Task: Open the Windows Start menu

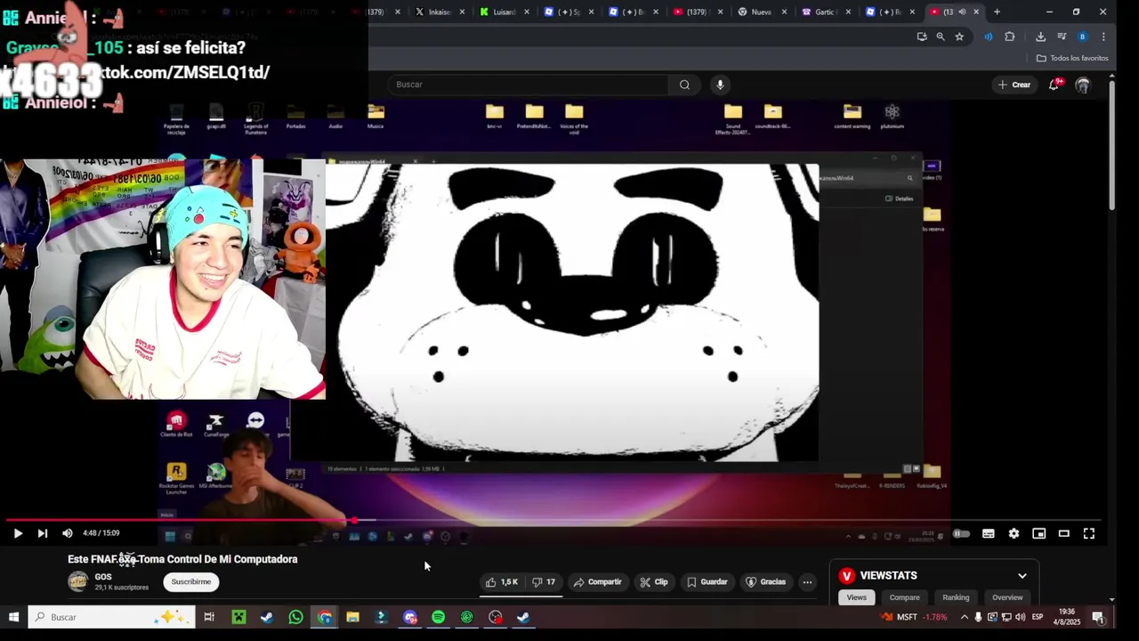Action: 13,617
